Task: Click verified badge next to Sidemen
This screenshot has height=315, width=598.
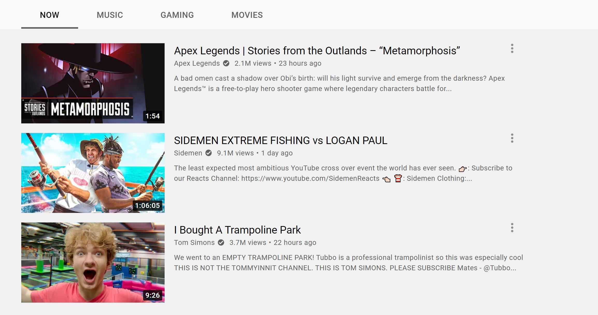Action: point(208,153)
